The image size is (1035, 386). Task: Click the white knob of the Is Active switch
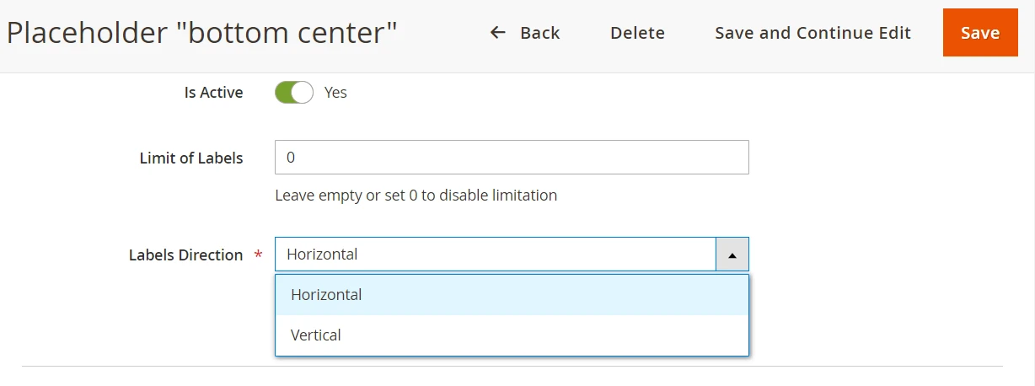[303, 92]
